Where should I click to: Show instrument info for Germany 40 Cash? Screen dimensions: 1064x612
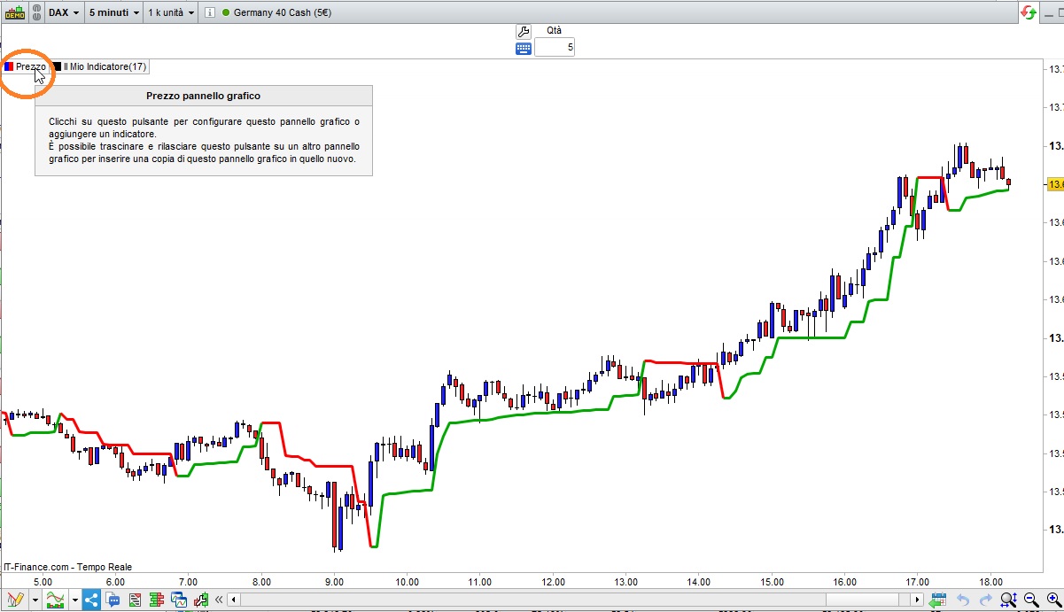click(x=209, y=12)
